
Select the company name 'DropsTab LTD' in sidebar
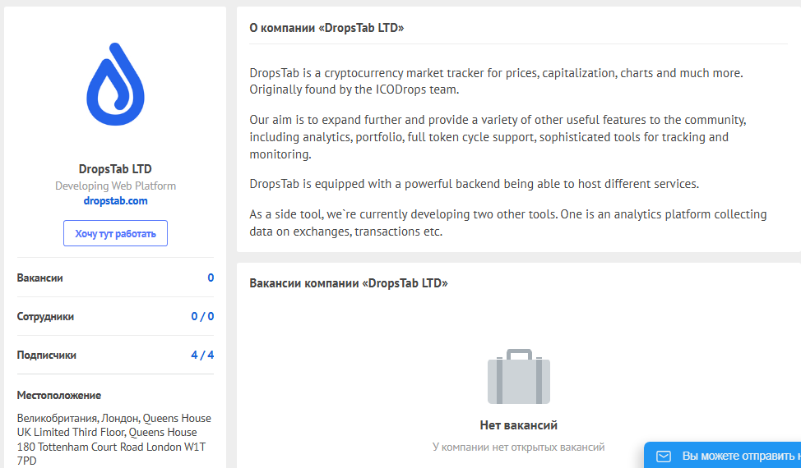[115, 169]
